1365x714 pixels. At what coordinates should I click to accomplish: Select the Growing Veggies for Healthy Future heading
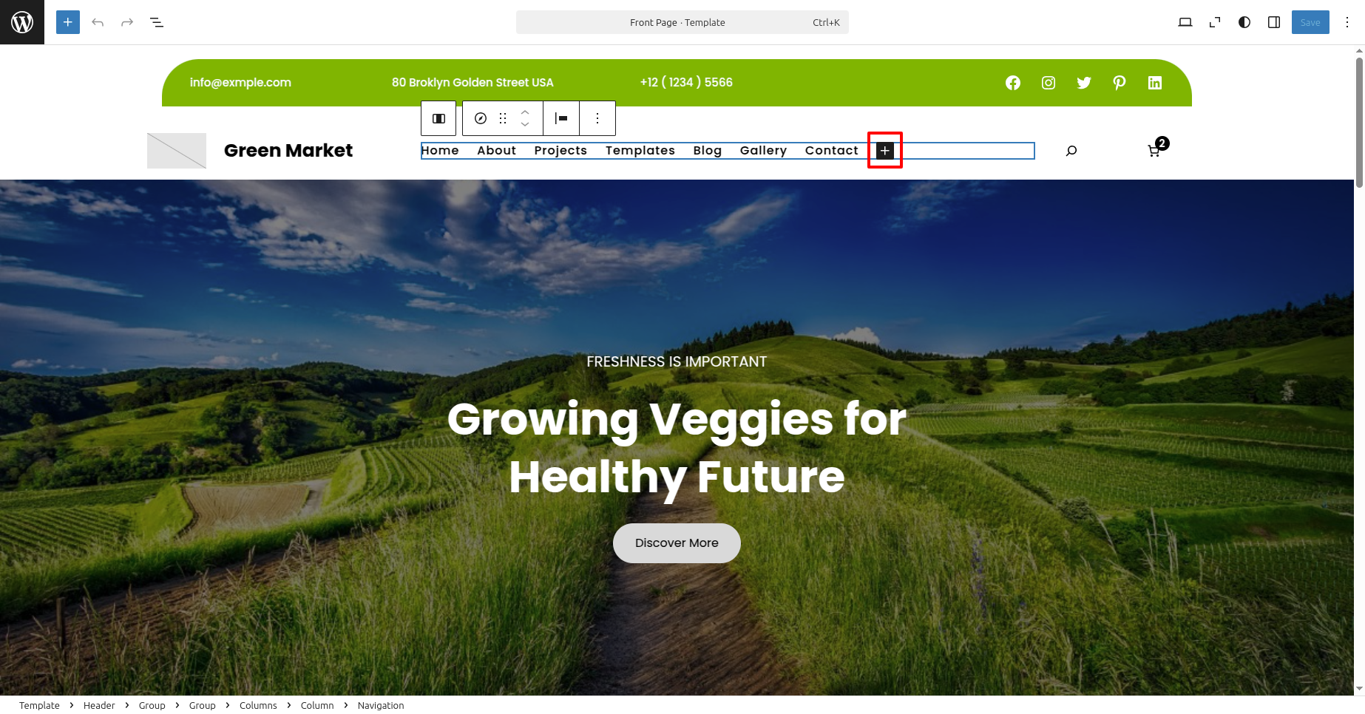coord(677,448)
